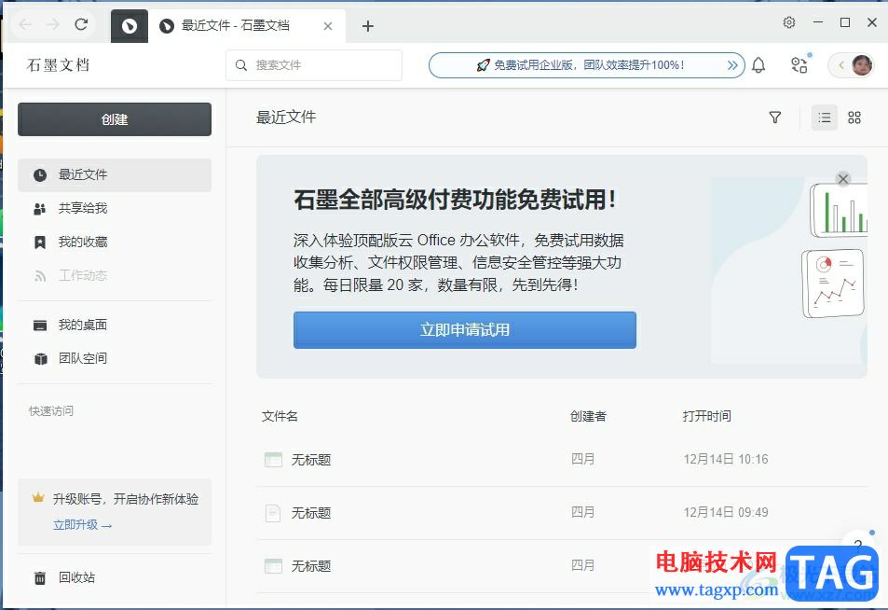Viewport: 888px width, 610px height.
Task: Click 四月 creator in the 10:16 row
Action: tap(582, 459)
